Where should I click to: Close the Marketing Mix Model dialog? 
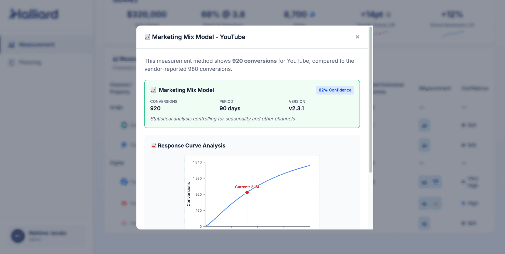[x=357, y=37]
